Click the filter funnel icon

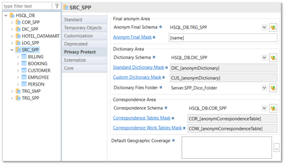pyautogui.click(x=57, y=6)
